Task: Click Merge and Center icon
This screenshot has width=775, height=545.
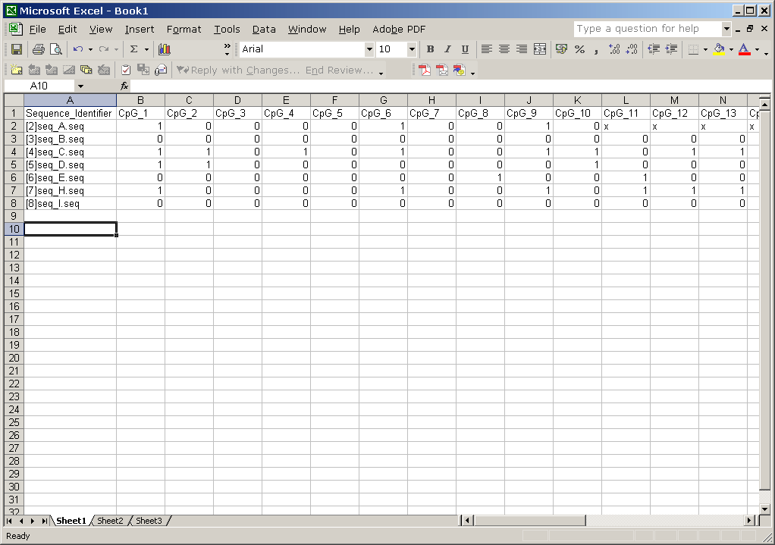Action: [540, 49]
